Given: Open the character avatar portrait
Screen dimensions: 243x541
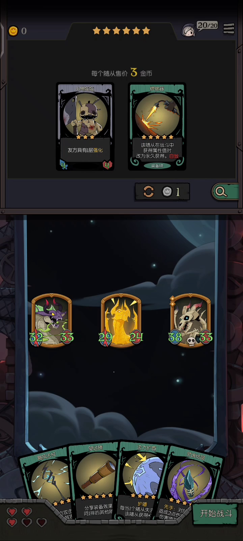Looking at the screenshot, I should pos(188,30).
